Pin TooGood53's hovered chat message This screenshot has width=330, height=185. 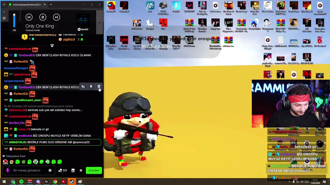(x=91, y=87)
